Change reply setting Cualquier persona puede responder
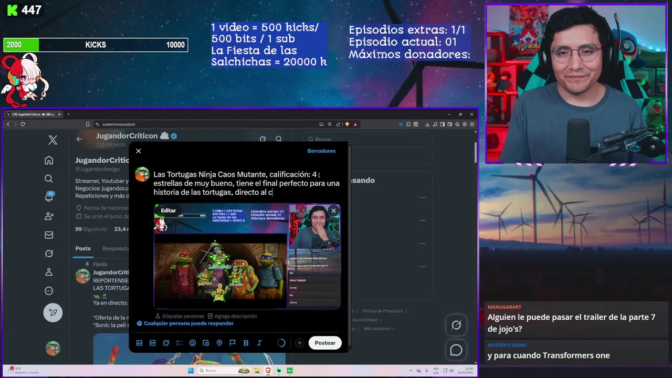 (185, 323)
